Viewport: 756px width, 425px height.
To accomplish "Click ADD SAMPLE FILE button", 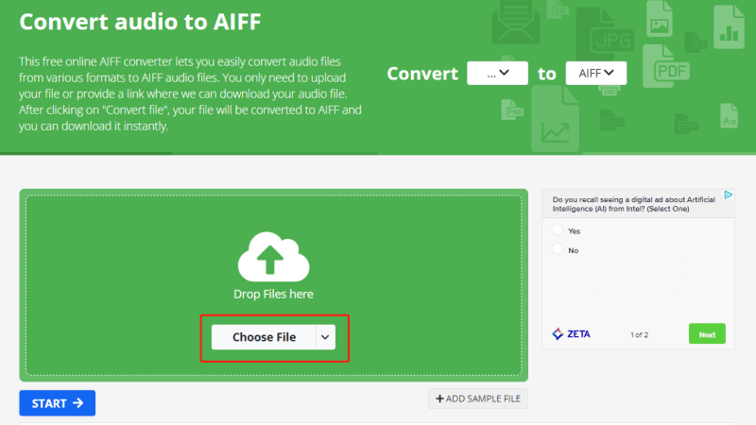I will (x=478, y=399).
